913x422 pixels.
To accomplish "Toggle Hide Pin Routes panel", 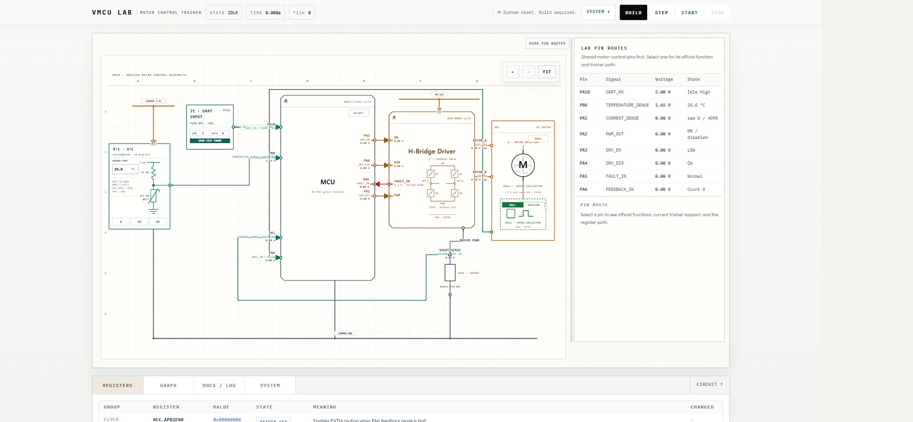I will coord(547,43).
